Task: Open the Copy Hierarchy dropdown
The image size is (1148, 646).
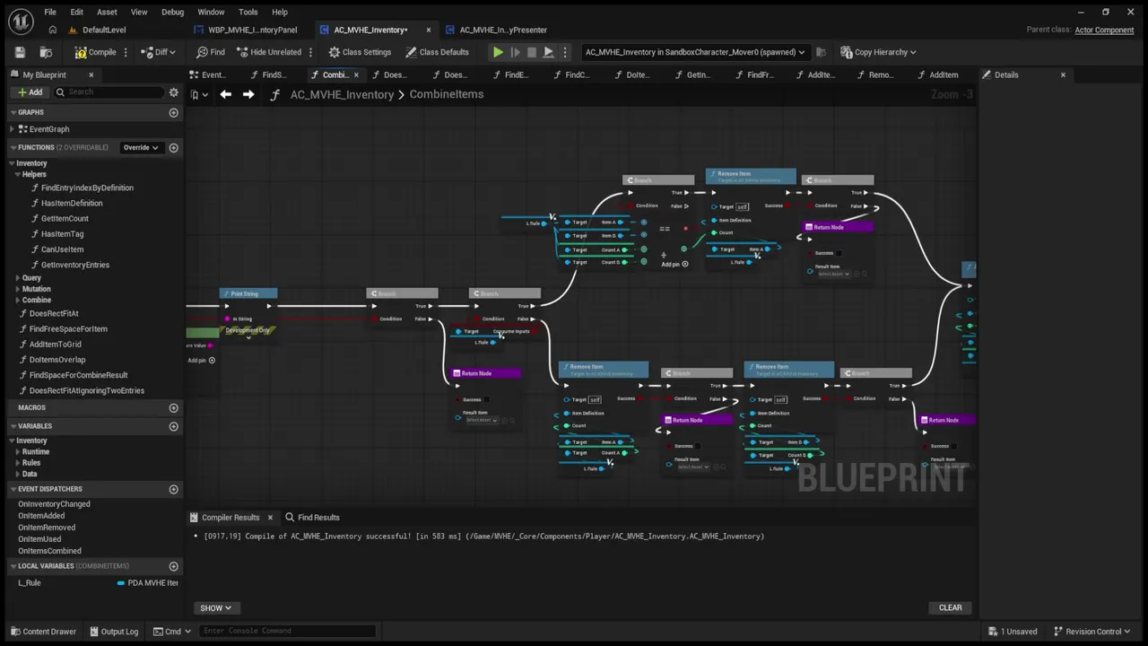Action: 878,52
